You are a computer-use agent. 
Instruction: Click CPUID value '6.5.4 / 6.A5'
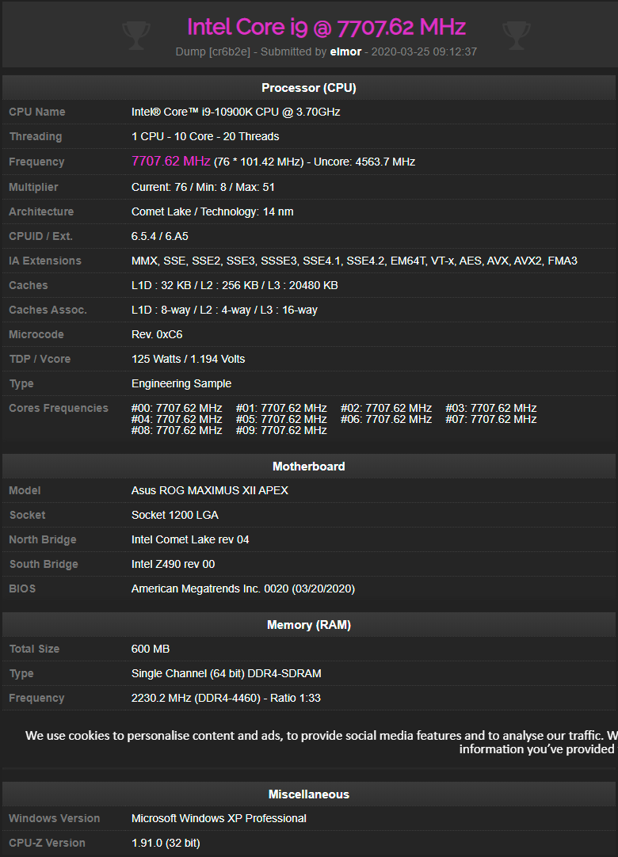[160, 236]
